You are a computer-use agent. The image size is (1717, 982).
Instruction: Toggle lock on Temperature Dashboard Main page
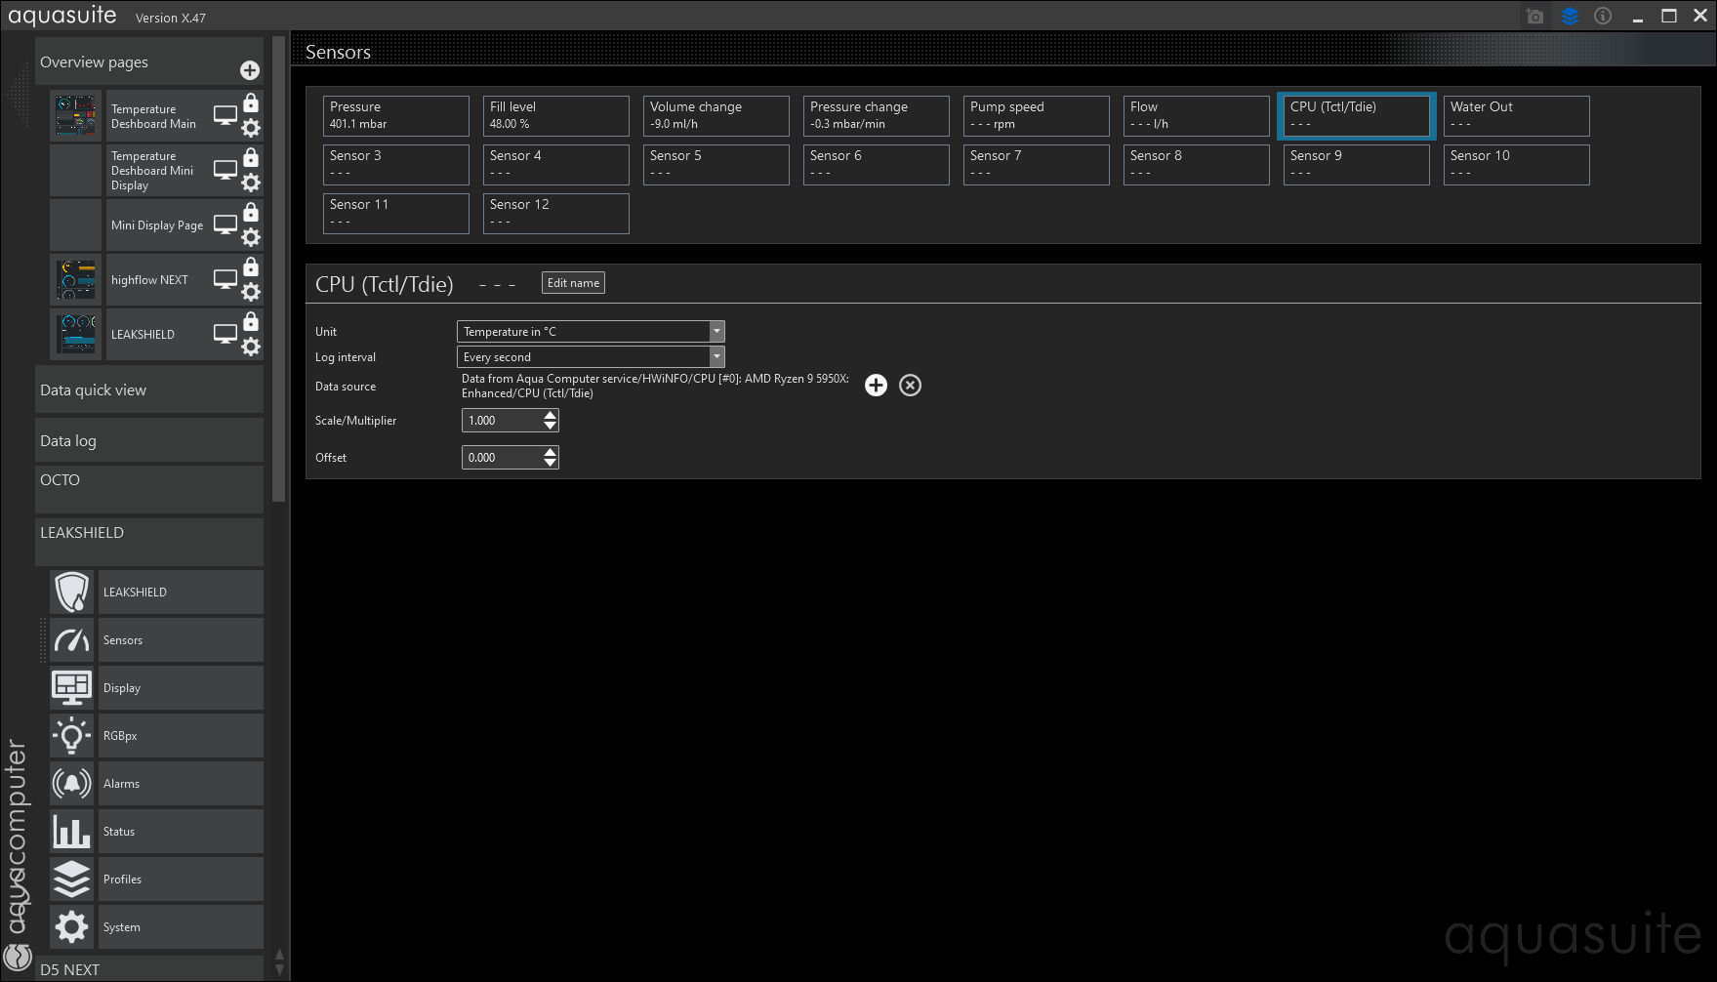251,103
